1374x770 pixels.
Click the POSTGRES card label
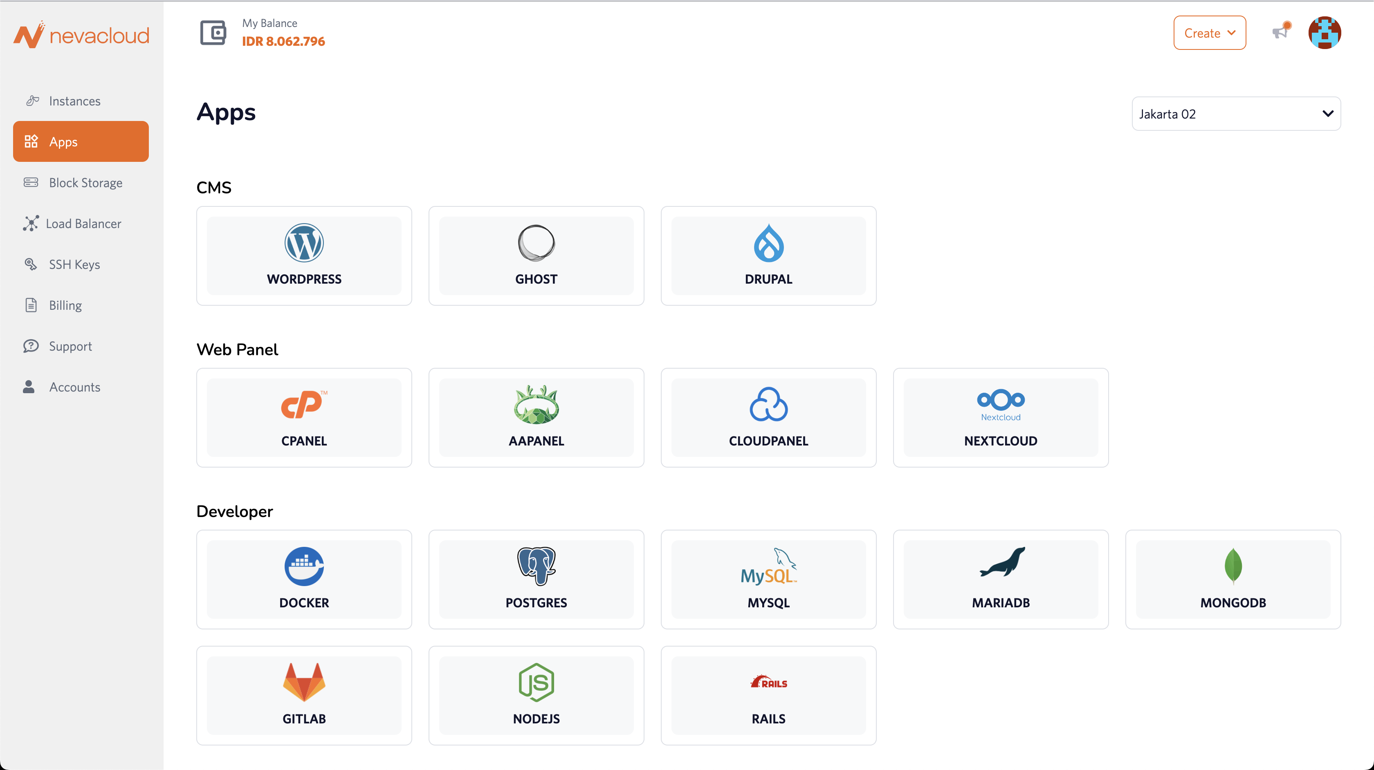(536, 602)
